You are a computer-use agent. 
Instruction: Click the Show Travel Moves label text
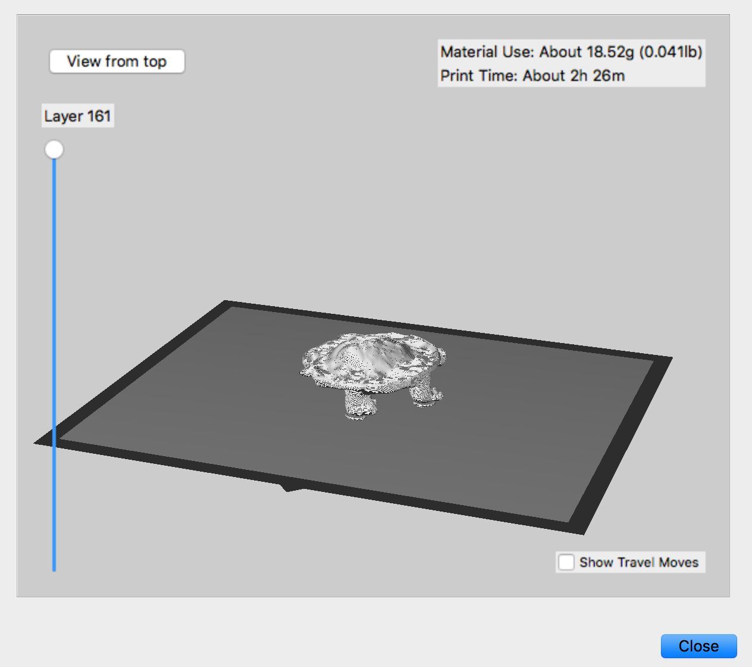click(x=638, y=562)
